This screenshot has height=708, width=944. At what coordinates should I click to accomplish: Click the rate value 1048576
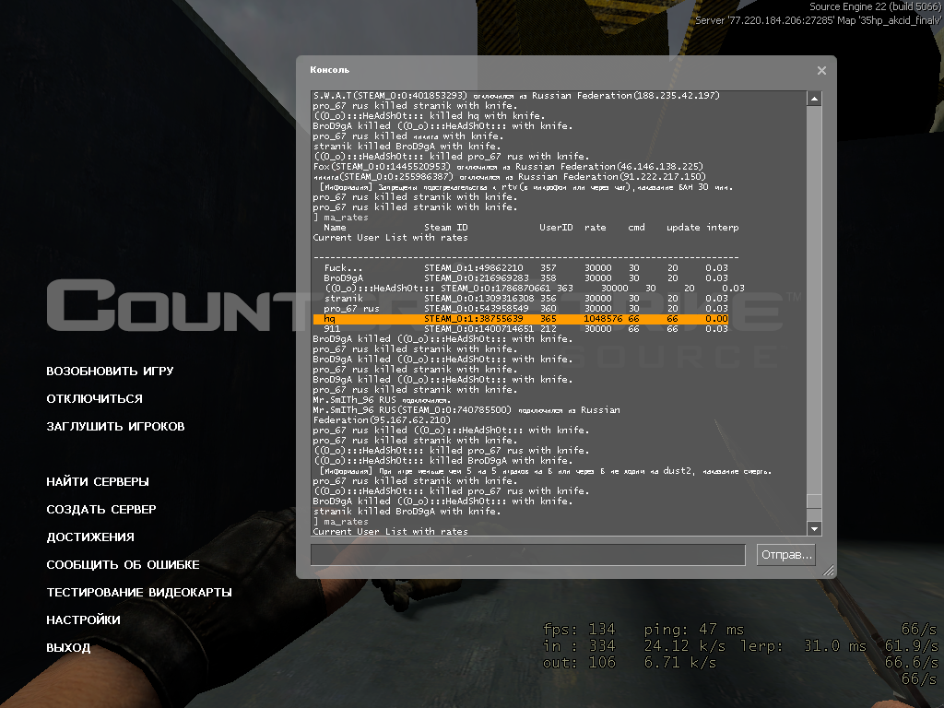point(603,318)
